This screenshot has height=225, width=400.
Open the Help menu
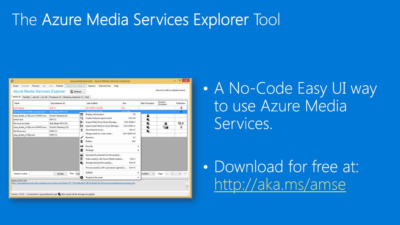pos(116,86)
